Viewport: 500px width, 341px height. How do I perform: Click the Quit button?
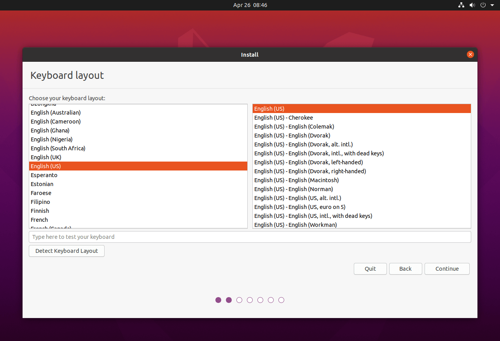click(370, 269)
